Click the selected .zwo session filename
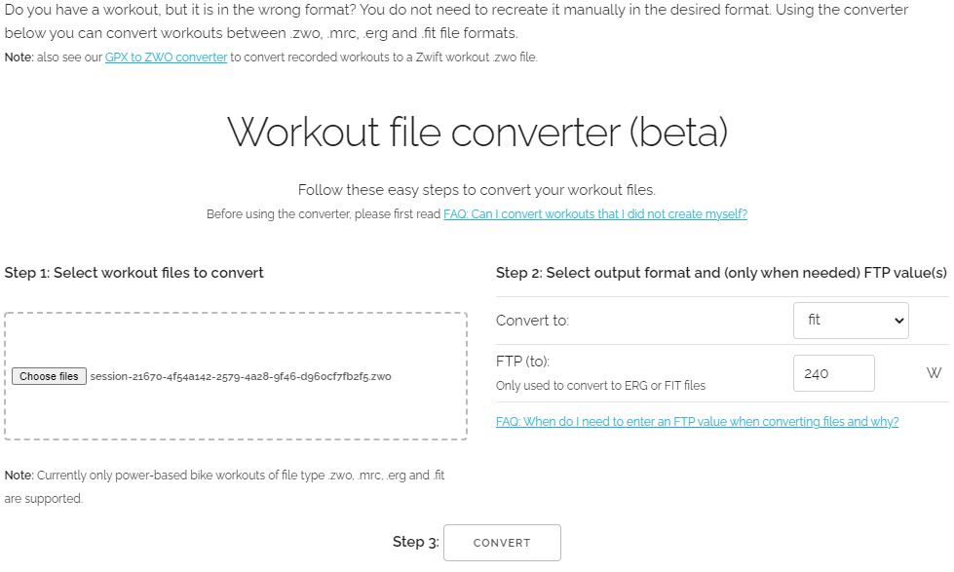 pyautogui.click(x=241, y=376)
